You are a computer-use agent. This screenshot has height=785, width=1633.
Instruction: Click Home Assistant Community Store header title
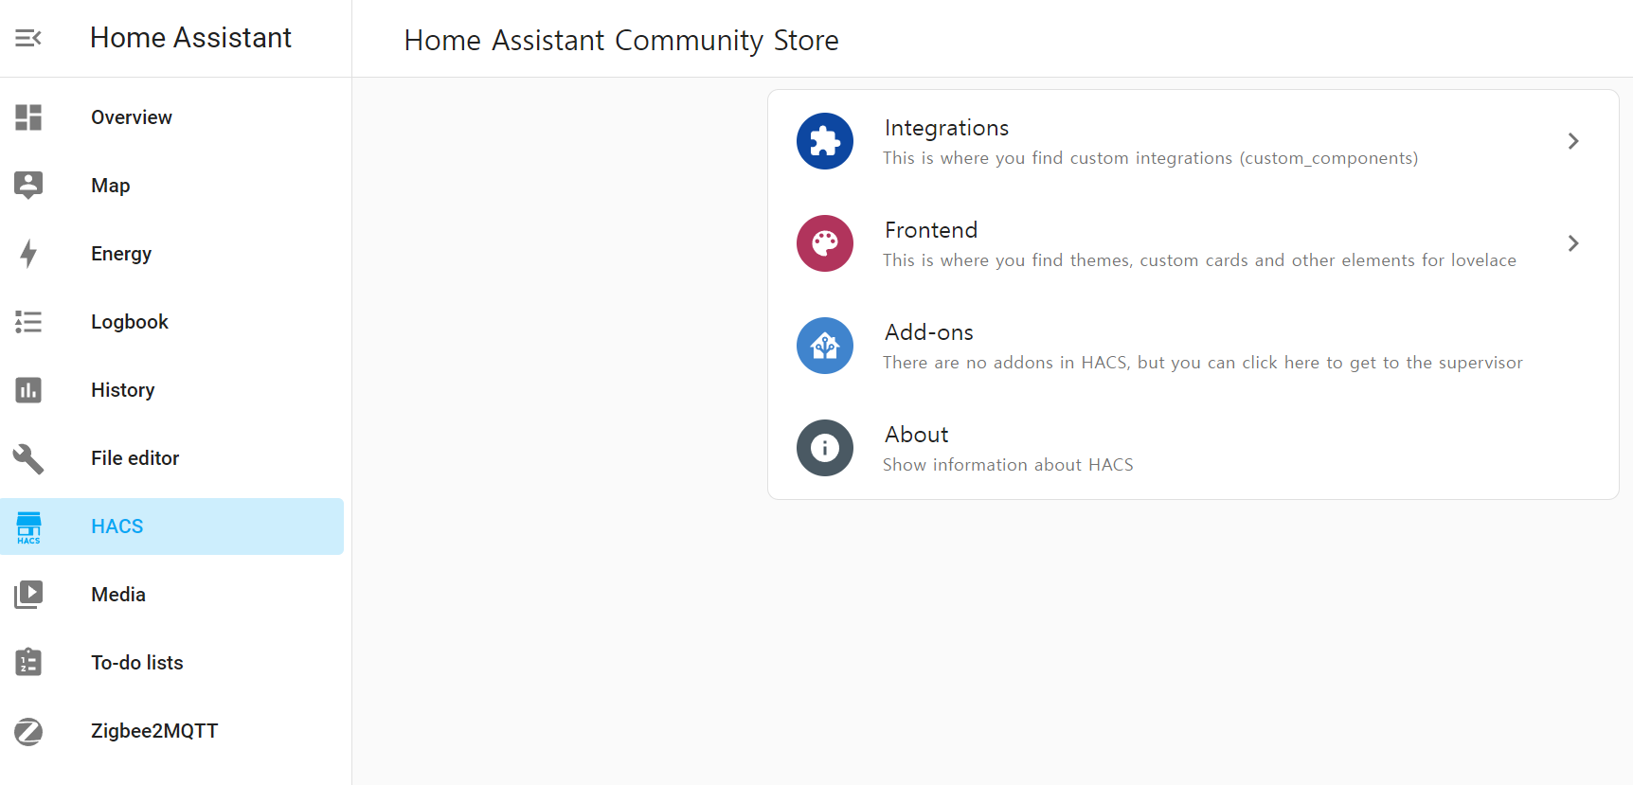pyautogui.click(x=621, y=41)
